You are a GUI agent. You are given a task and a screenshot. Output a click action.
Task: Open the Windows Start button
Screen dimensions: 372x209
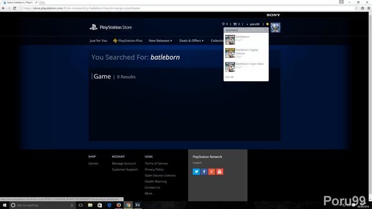pyautogui.click(x=5, y=205)
